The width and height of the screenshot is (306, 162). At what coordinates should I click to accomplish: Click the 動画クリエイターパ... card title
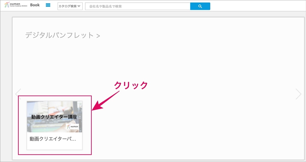53,139
